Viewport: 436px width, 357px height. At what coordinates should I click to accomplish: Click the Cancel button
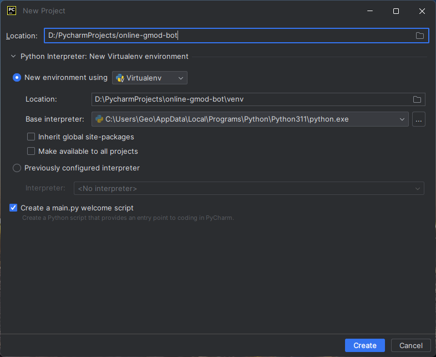coord(410,345)
